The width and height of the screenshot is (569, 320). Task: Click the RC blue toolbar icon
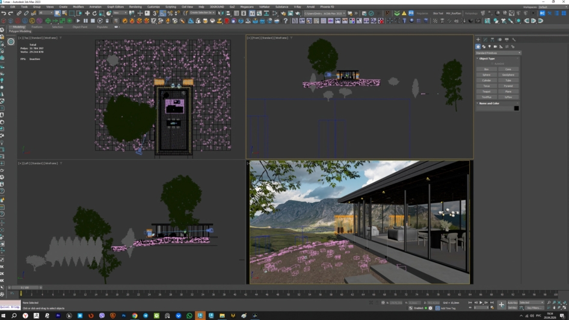pyautogui.click(x=542, y=13)
